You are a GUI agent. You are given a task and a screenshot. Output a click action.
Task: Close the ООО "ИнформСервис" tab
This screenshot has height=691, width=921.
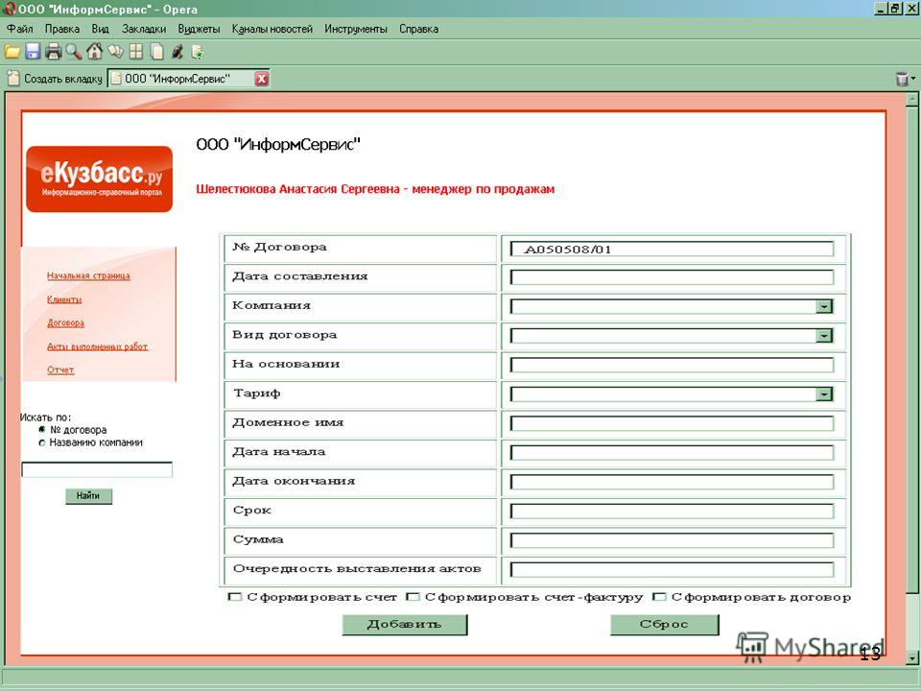click(261, 79)
